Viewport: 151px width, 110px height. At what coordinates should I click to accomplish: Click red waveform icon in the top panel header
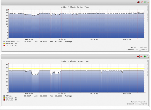click(x=141, y=2)
